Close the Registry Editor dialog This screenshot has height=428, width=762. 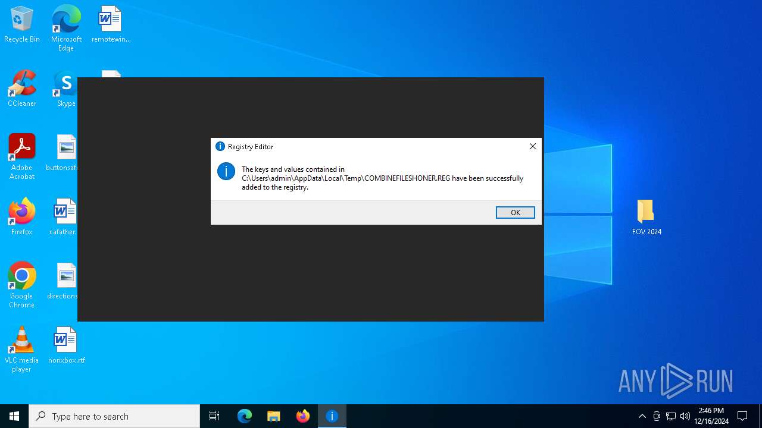pos(533,146)
